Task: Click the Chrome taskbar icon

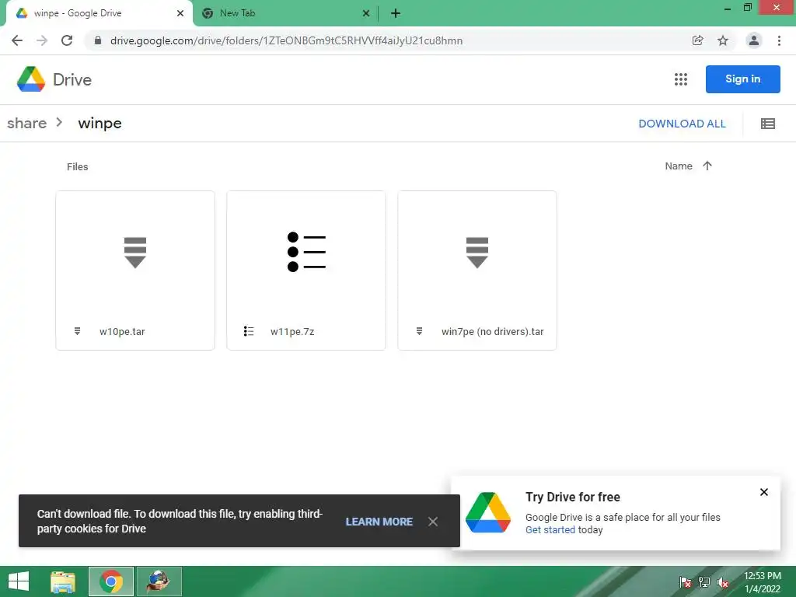Action: click(111, 581)
